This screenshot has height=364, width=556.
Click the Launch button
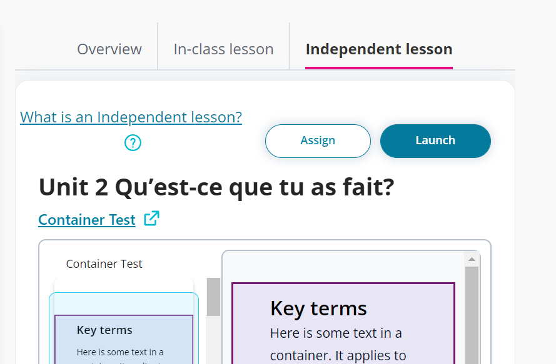pyautogui.click(x=435, y=140)
